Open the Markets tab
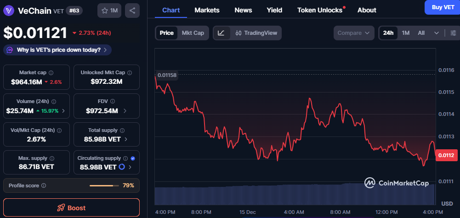The width and height of the screenshot is (460, 218). [x=207, y=10]
